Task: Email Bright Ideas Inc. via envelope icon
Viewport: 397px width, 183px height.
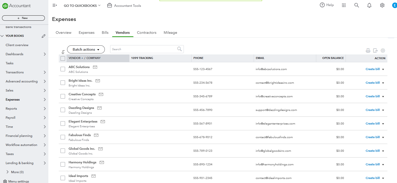Action: (x=98, y=81)
